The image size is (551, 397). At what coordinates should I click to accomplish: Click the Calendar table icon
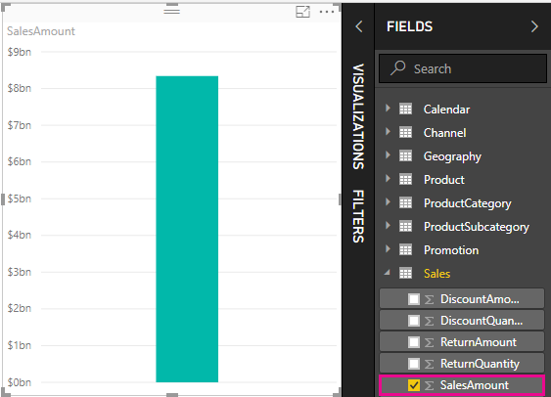[405, 110]
